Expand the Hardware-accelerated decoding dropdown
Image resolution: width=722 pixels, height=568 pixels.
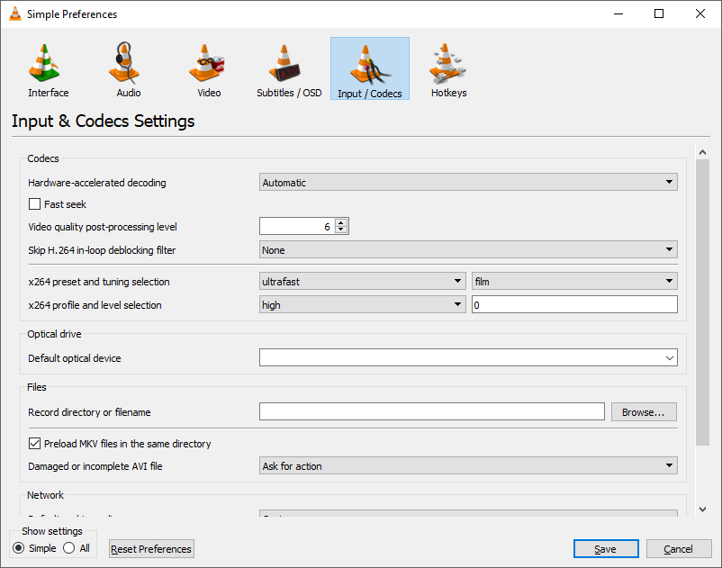tap(468, 183)
